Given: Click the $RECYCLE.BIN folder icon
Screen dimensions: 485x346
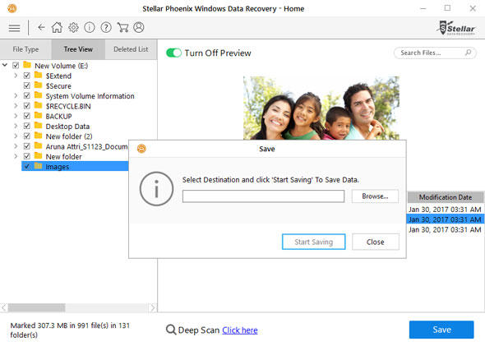Looking at the screenshot, I should [x=38, y=105].
